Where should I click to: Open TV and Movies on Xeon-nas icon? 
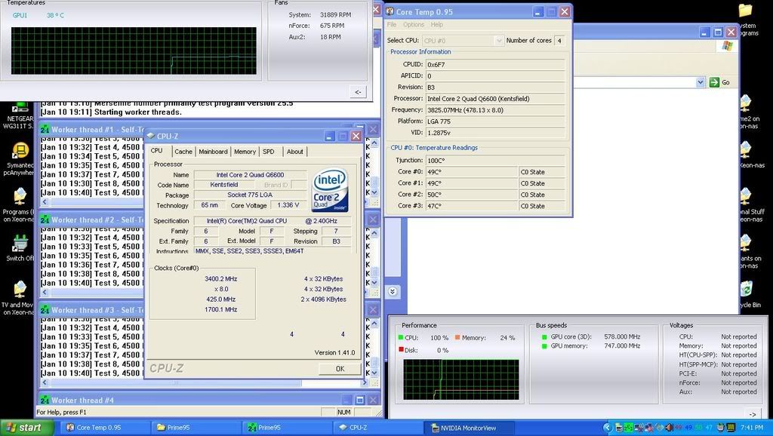pyautogui.click(x=19, y=297)
